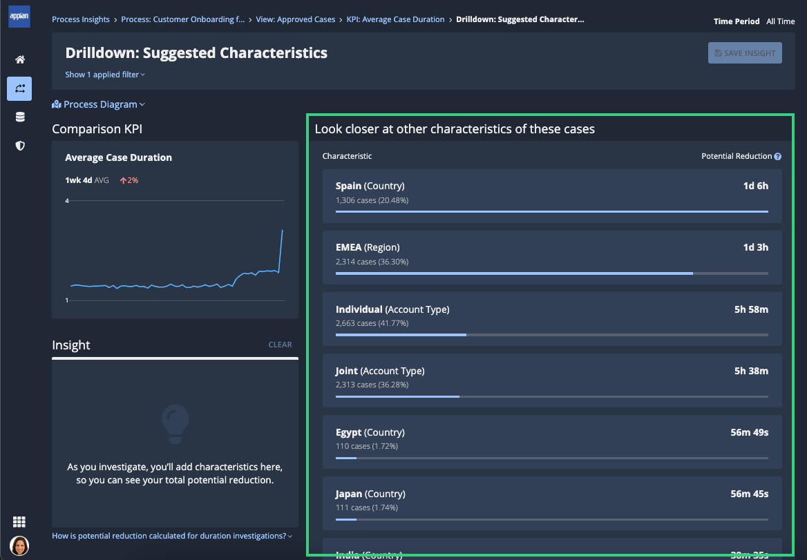Click the Average Case Duration line chart

coord(175,251)
